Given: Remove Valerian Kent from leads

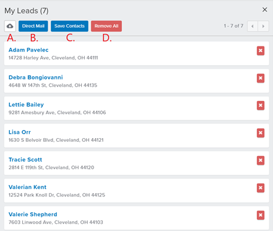Looking at the screenshot, I should 261,188.
